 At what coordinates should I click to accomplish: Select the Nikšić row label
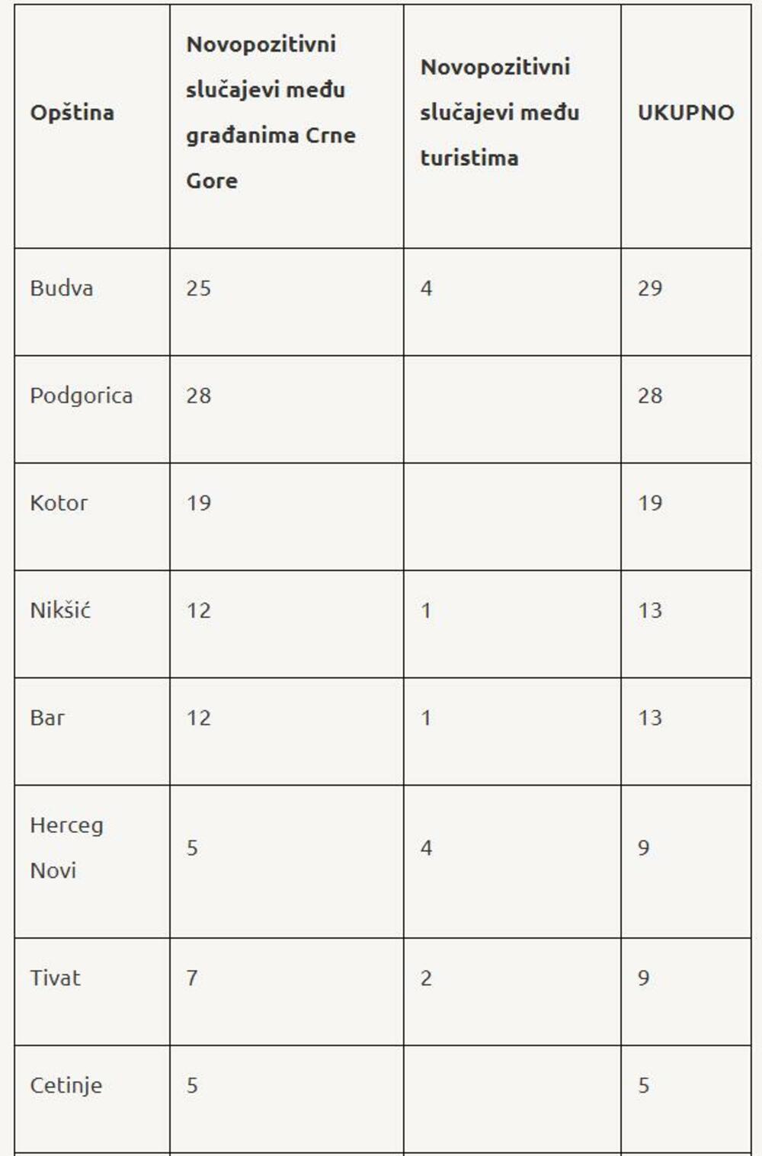click(x=60, y=611)
